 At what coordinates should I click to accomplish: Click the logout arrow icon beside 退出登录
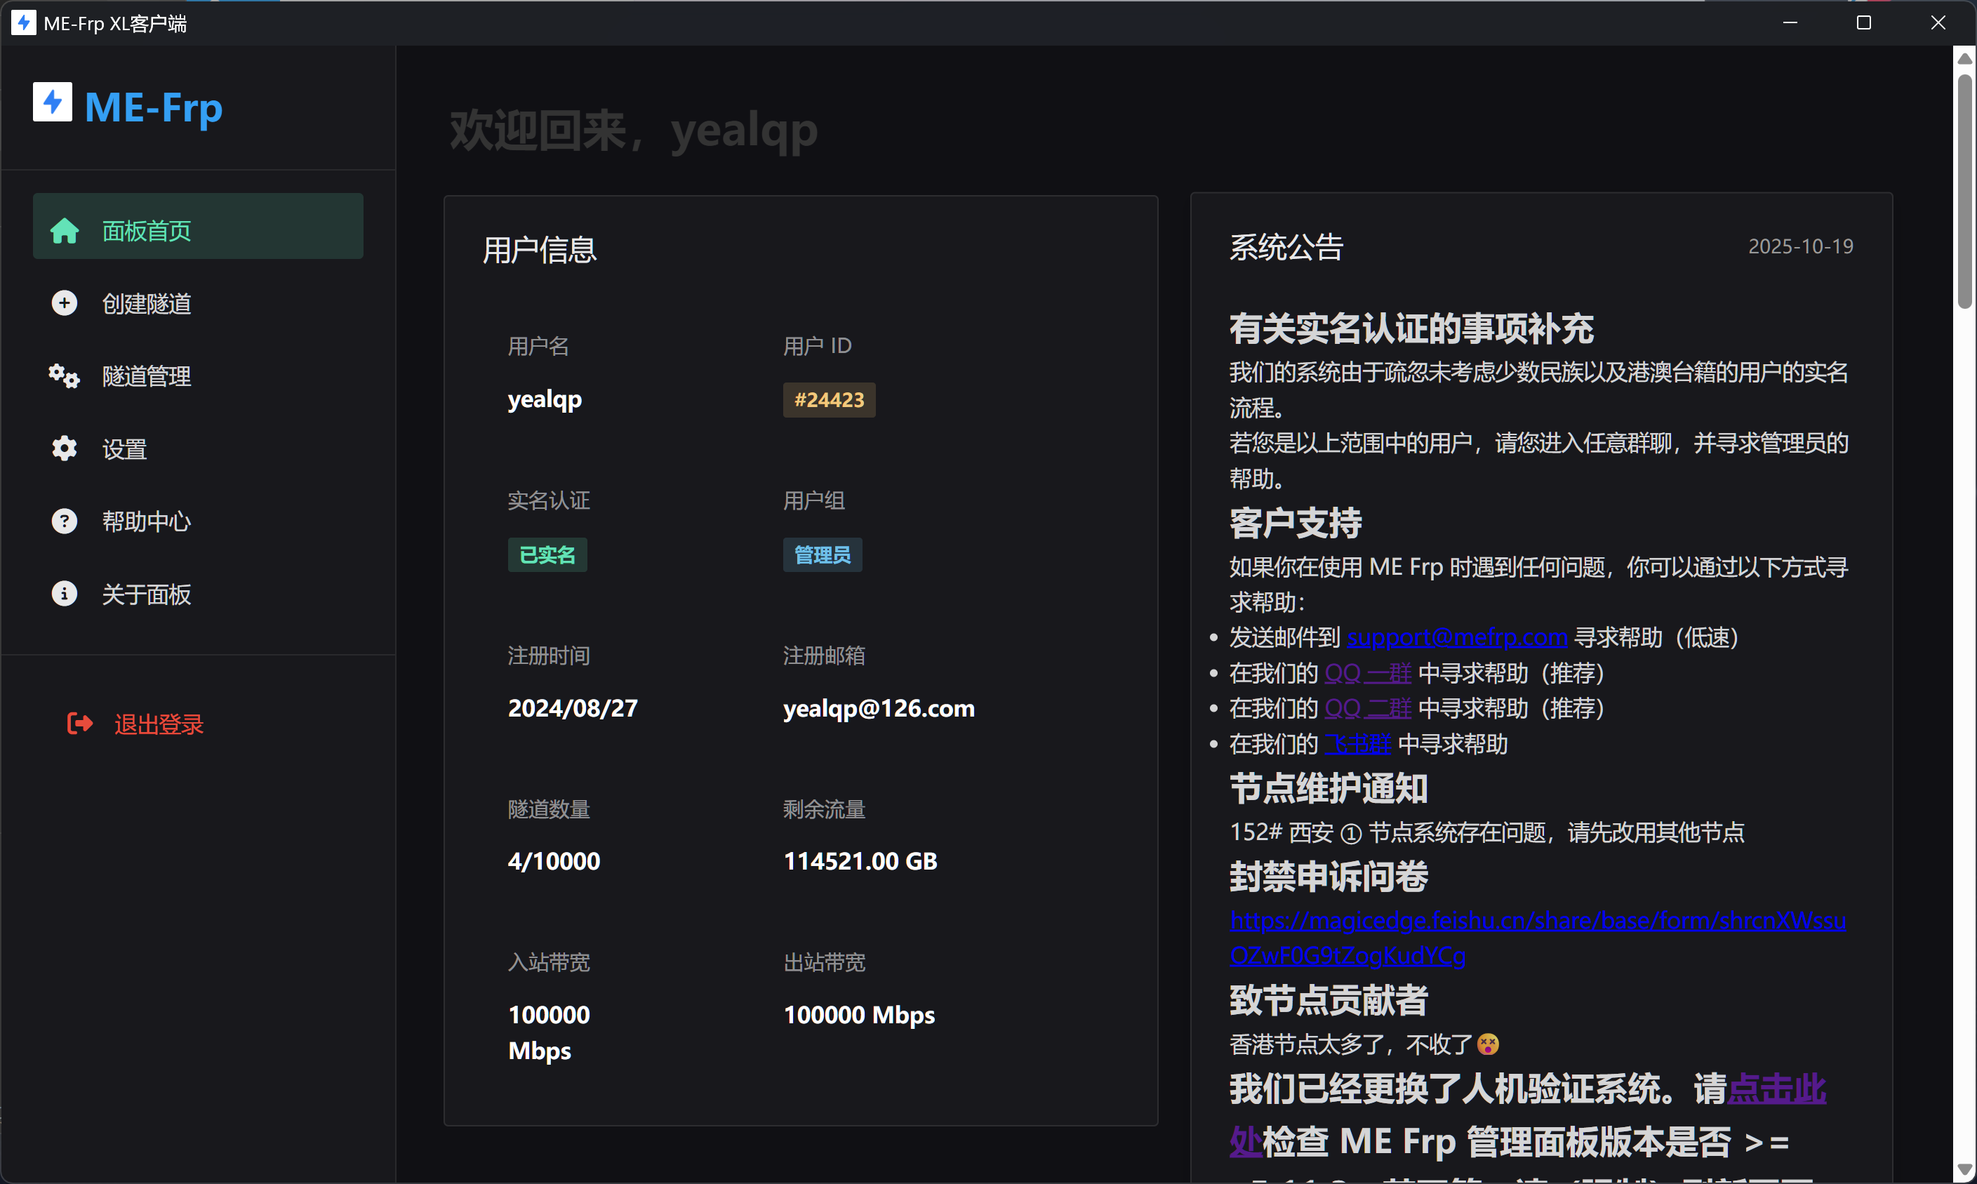81,723
